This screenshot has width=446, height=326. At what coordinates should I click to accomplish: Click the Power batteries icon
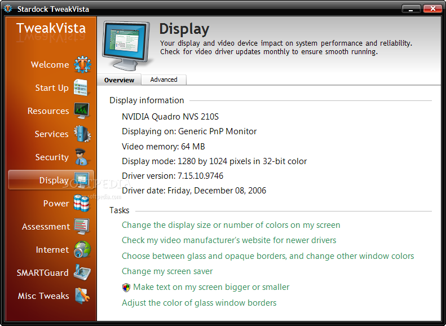82,203
